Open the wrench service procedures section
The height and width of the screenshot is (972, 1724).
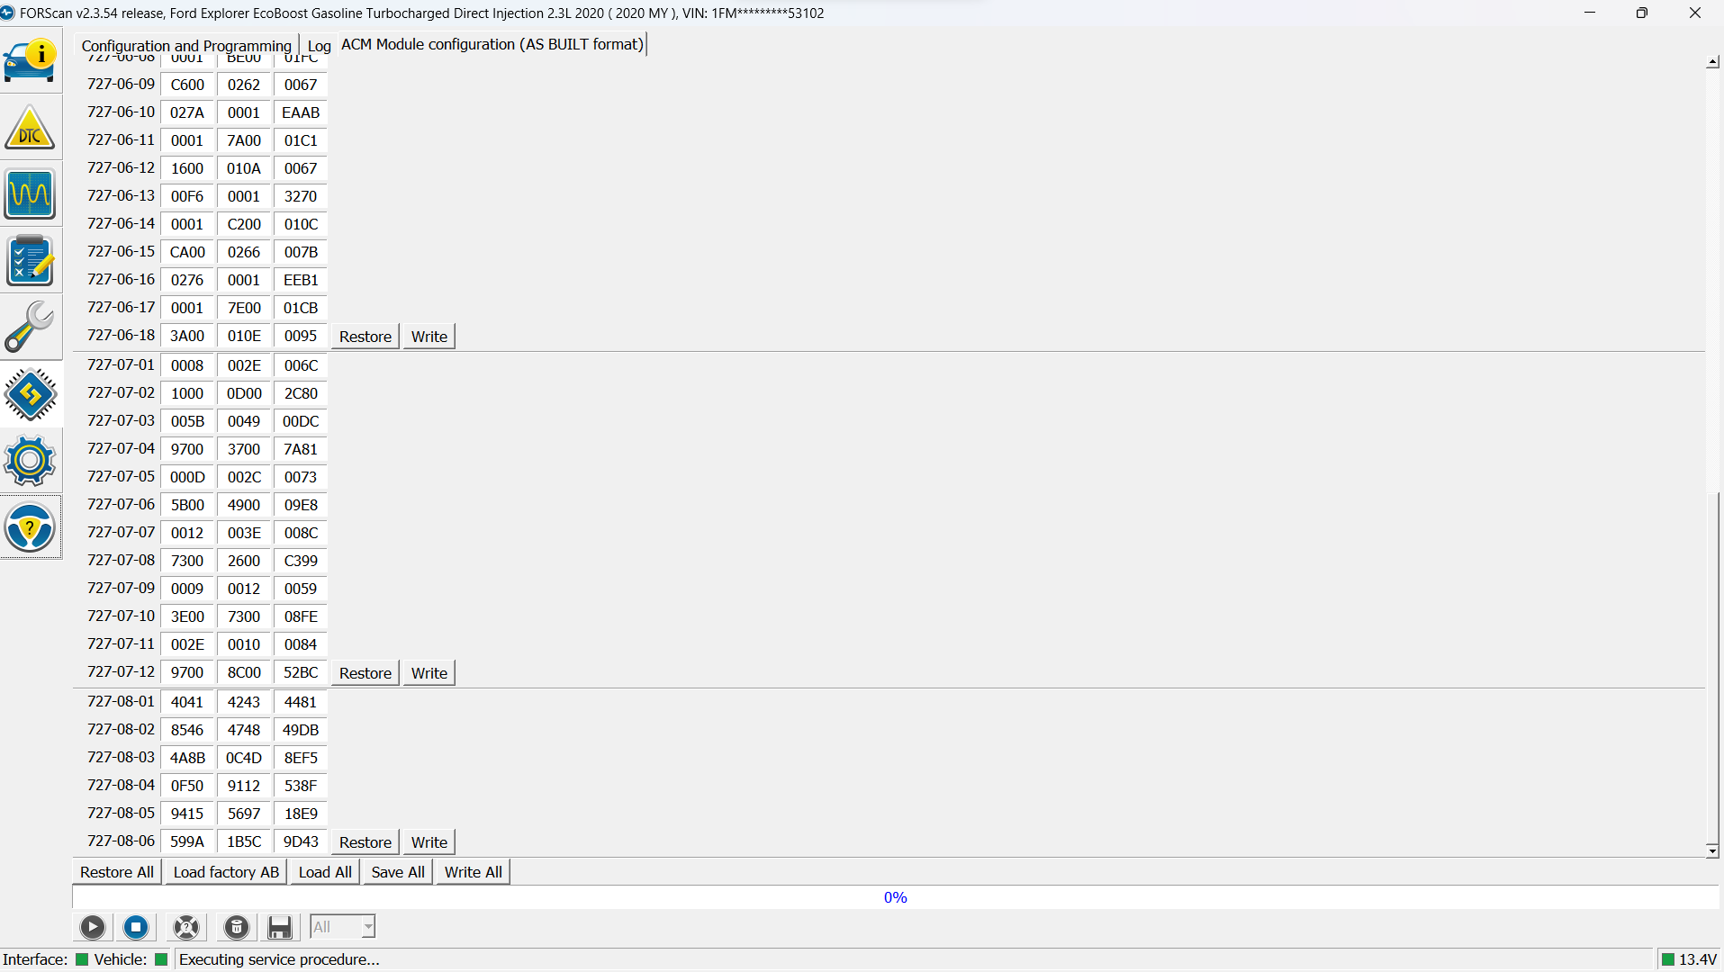[x=31, y=327]
